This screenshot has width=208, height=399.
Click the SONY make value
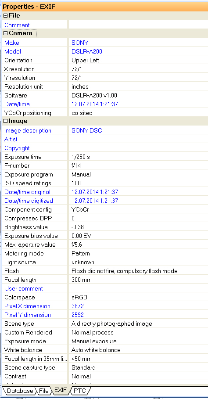80,43
